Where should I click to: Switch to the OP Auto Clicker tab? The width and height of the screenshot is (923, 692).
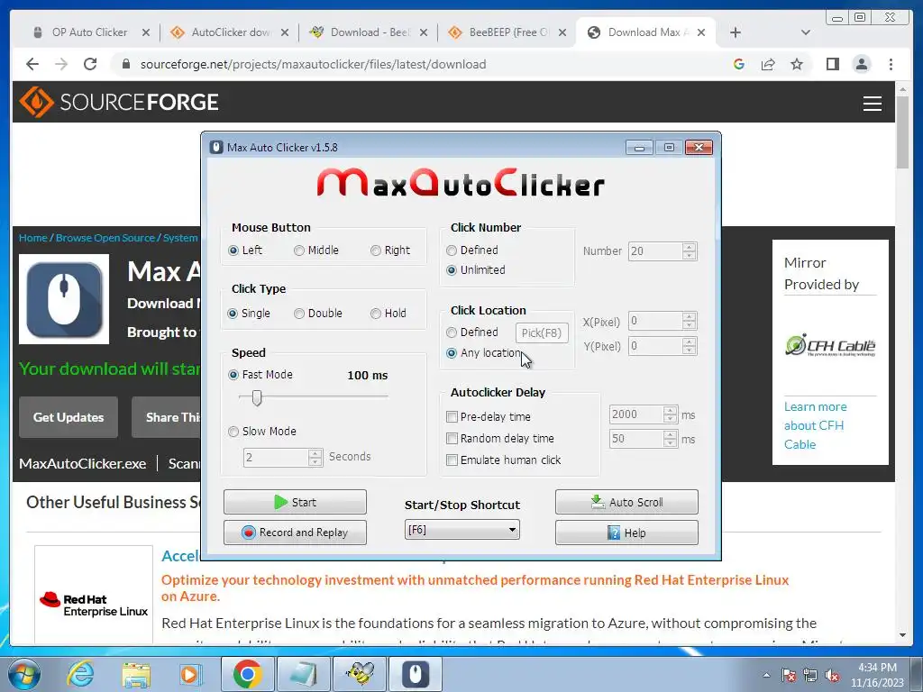pyautogui.click(x=89, y=32)
